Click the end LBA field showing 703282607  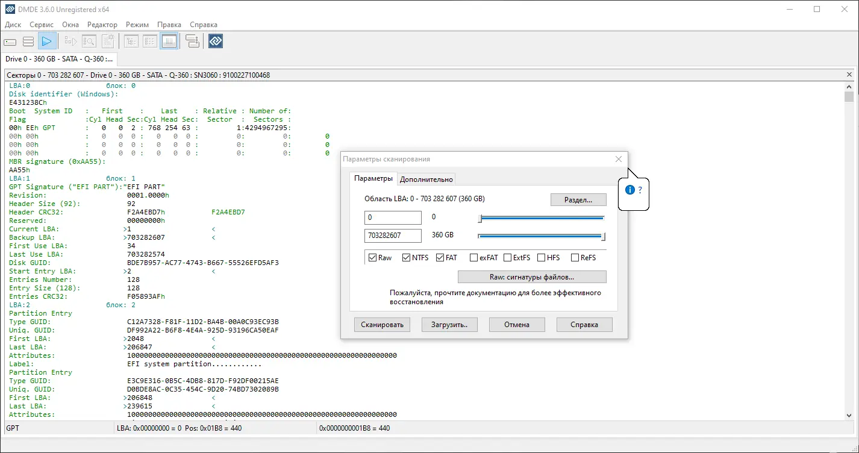click(393, 236)
